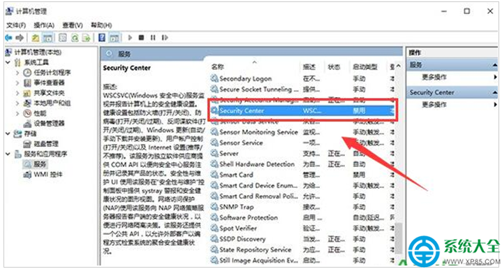Restart the service with the restart icon

point(165,38)
